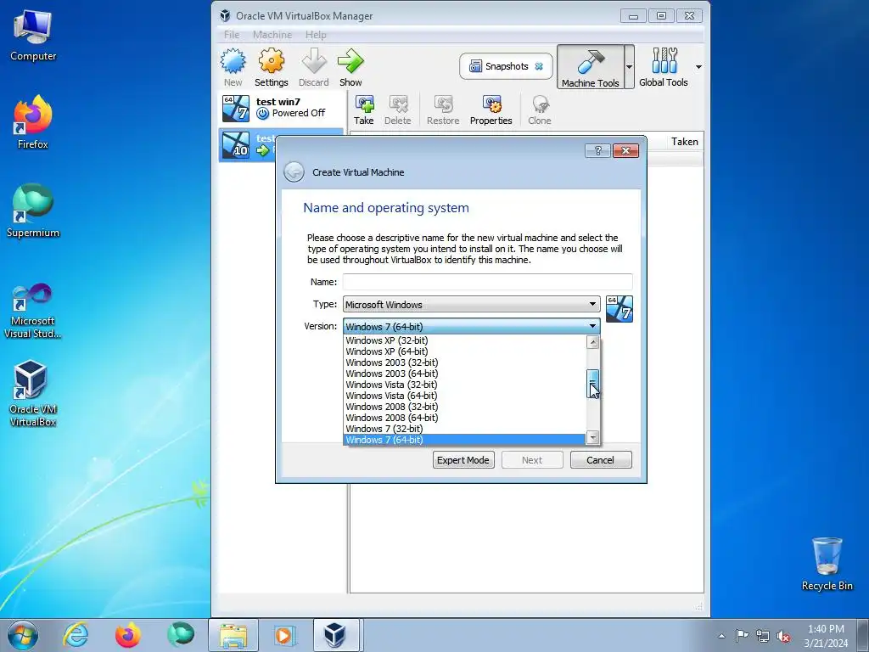
Task: Open Supermium desktop shortcut
Action: (x=33, y=211)
